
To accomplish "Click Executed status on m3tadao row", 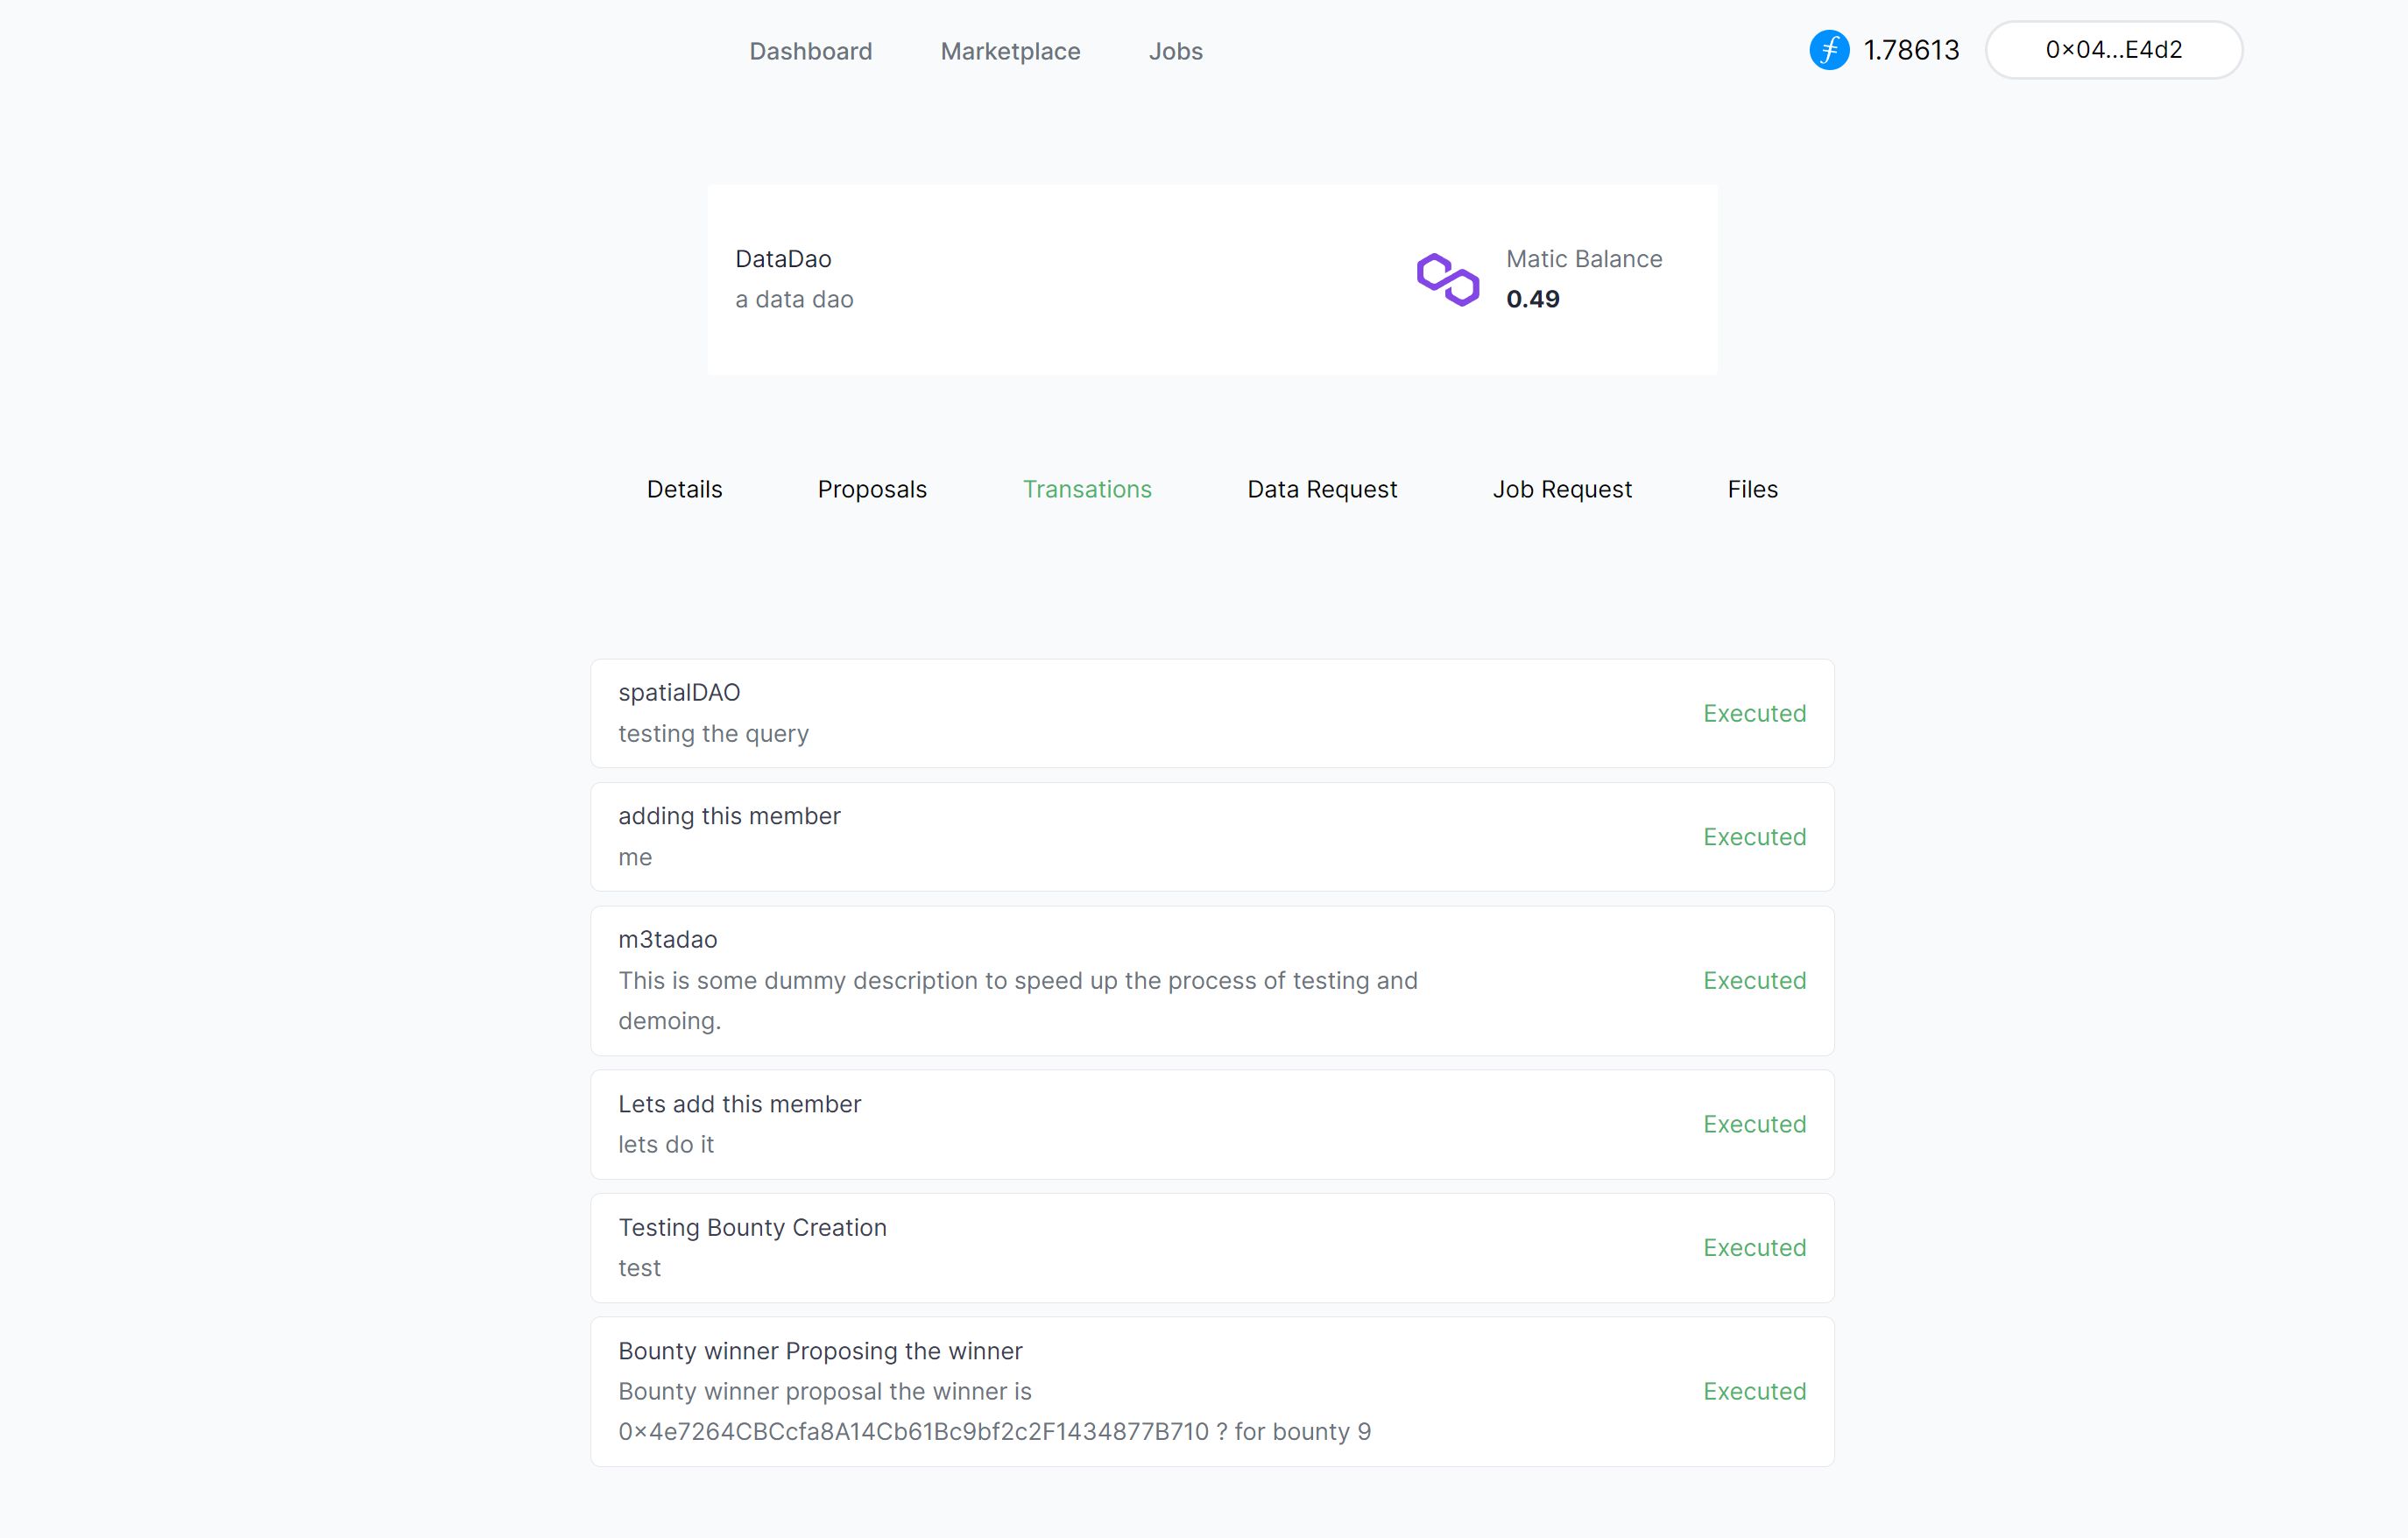I will (x=1754, y=980).
